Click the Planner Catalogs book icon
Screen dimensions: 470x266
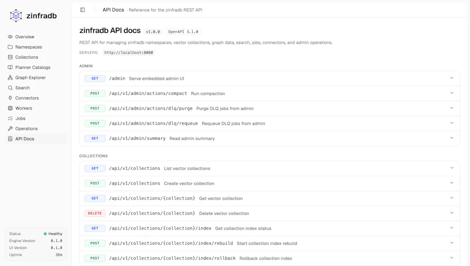pyautogui.click(x=10, y=67)
